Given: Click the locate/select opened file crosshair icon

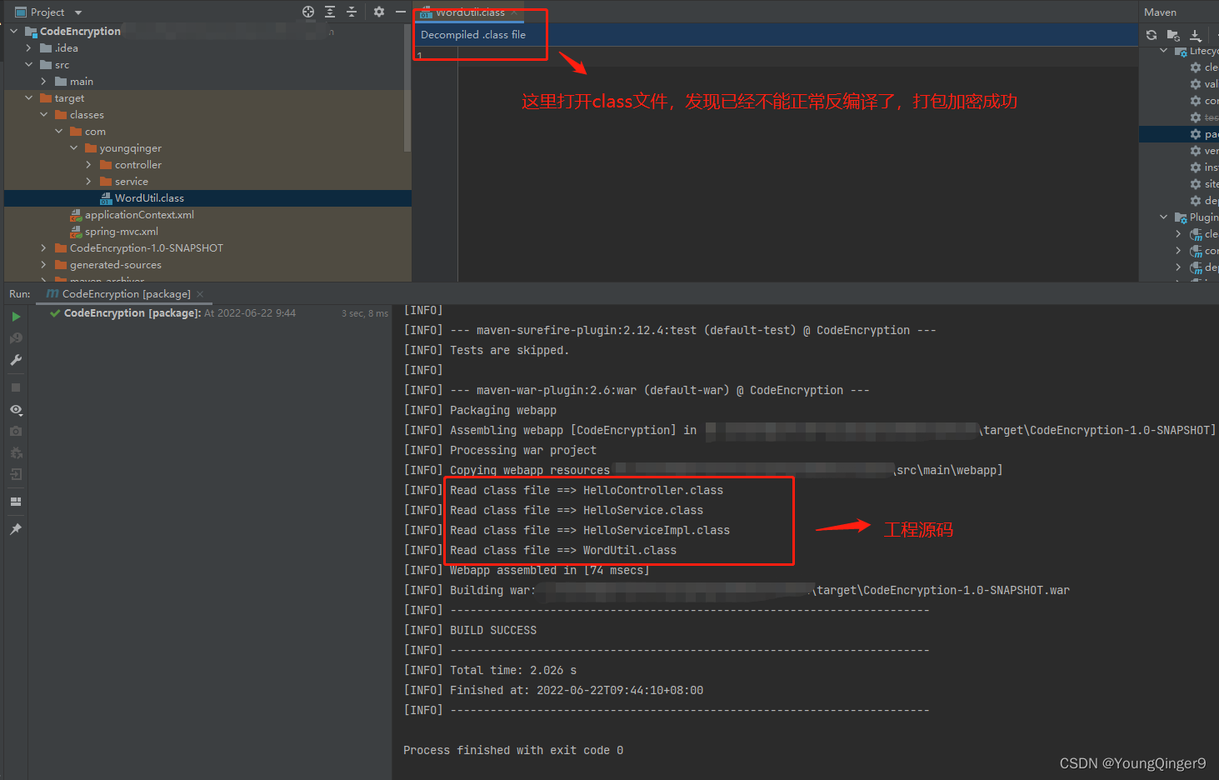Looking at the screenshot, I should click(308, 12).
